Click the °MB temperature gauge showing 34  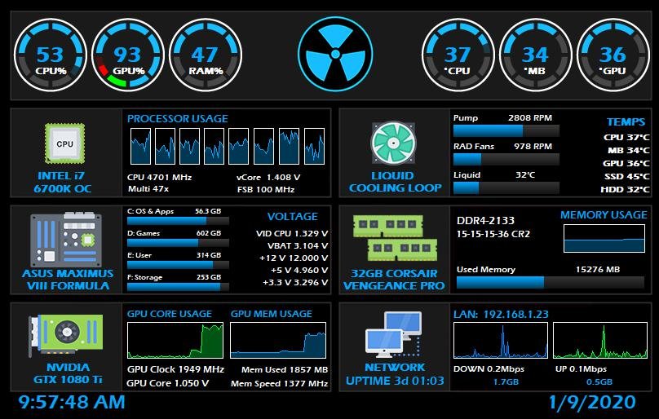pyautogui.click(x=535, y=55)
